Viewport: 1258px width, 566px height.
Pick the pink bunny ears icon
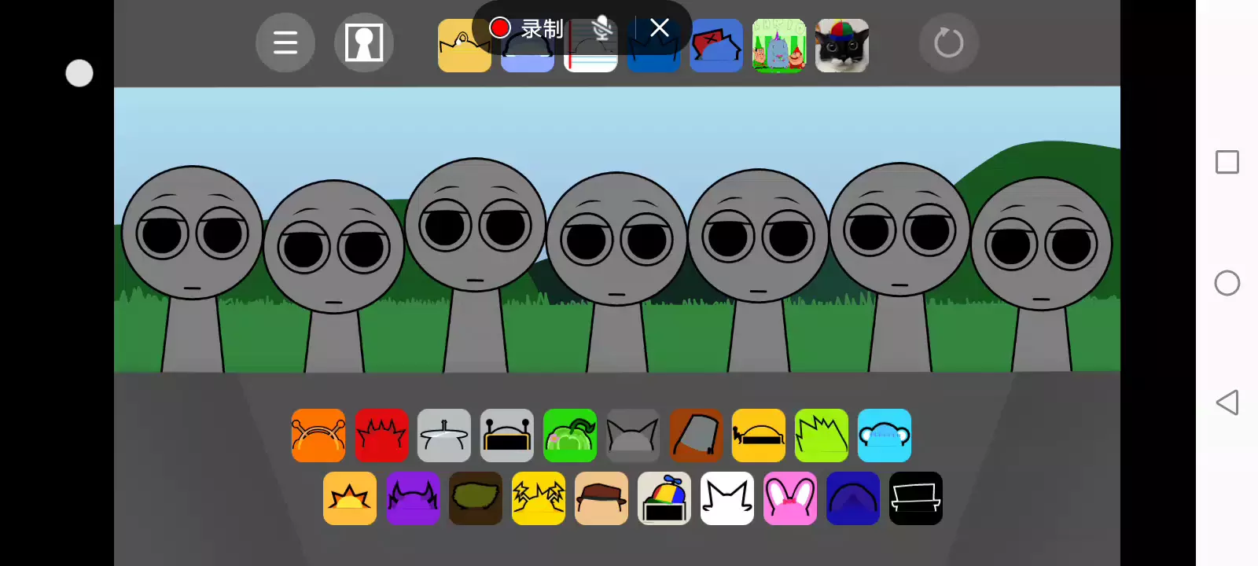tap(790, 498)
